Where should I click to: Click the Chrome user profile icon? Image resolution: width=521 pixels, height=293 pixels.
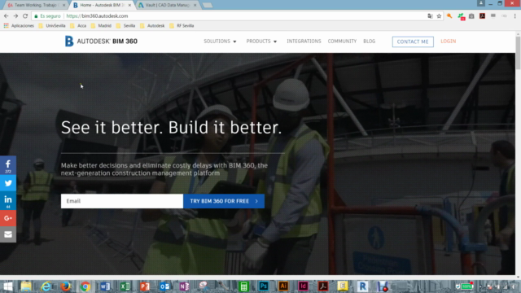[481, 3]
